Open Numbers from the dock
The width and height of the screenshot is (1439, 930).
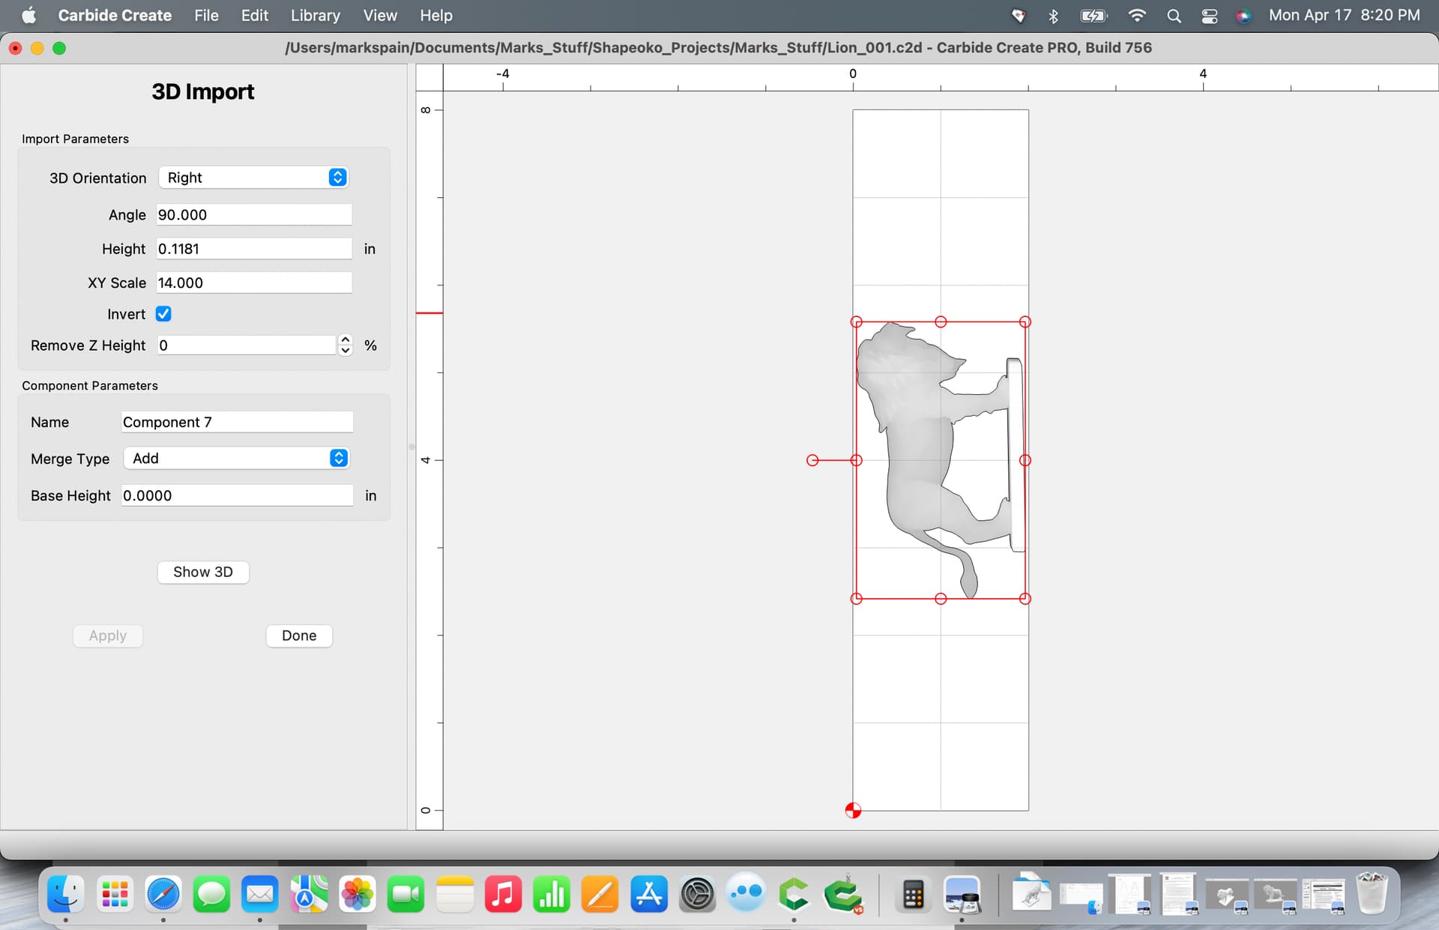click(x=552, y=894)
